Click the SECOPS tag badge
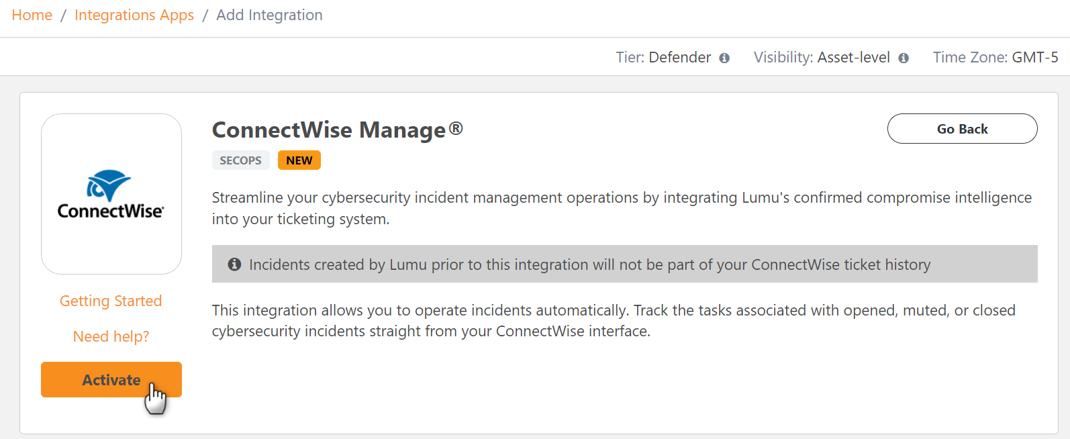This screenshot has height=439, width=1070. [x=240, y=160]
